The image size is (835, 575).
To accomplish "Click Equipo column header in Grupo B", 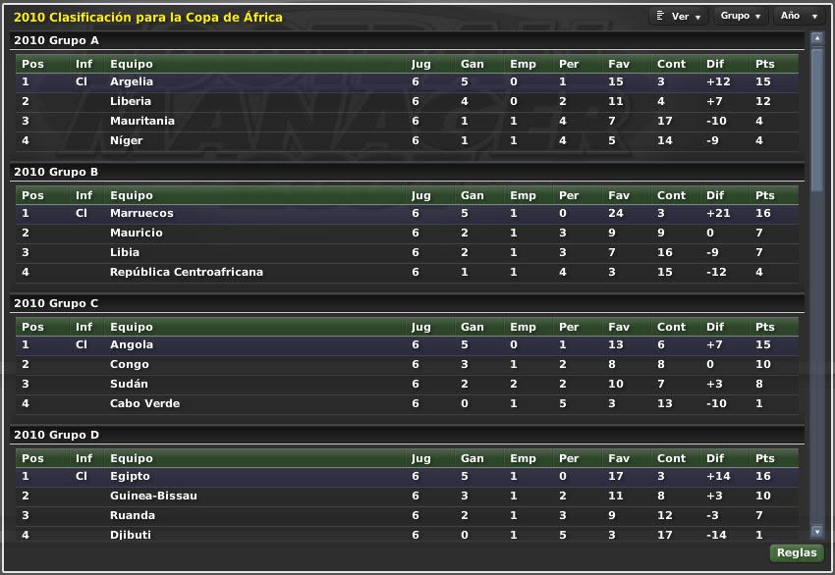I will pos(131,195).
